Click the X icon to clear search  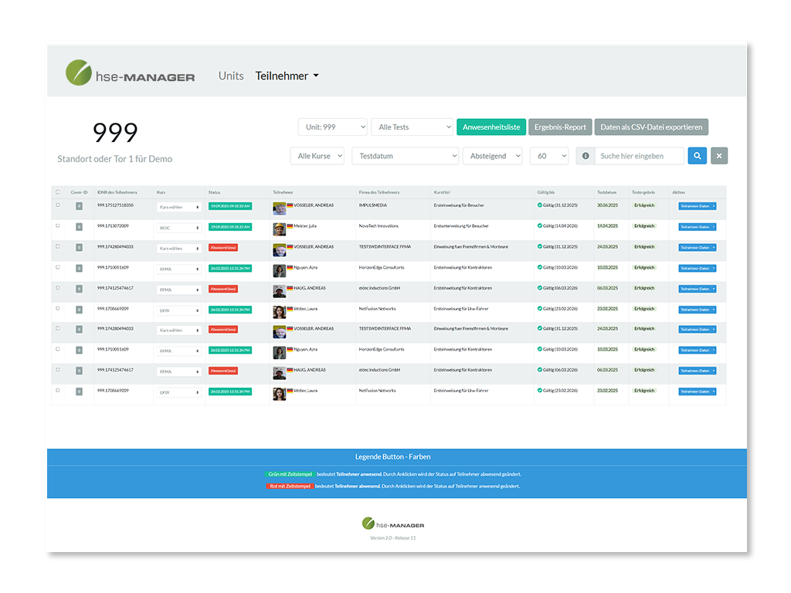(719, 156)
